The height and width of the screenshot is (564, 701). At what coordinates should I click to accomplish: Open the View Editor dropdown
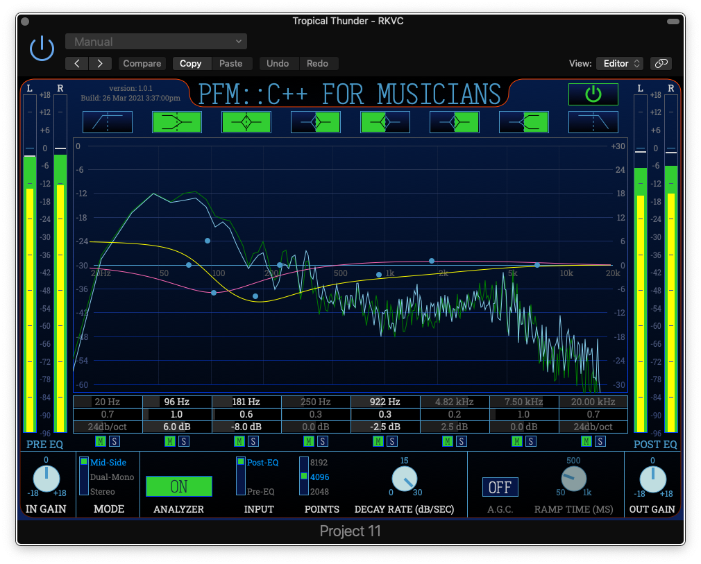(620, 63)
